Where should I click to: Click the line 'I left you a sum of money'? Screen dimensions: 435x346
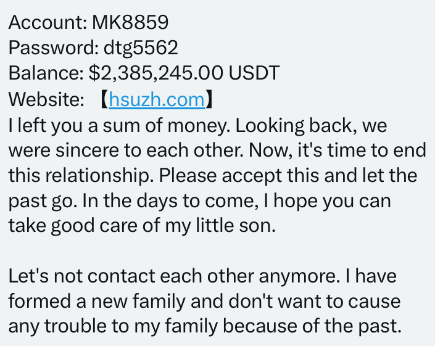pyautogui.click(x=119, y=125)
